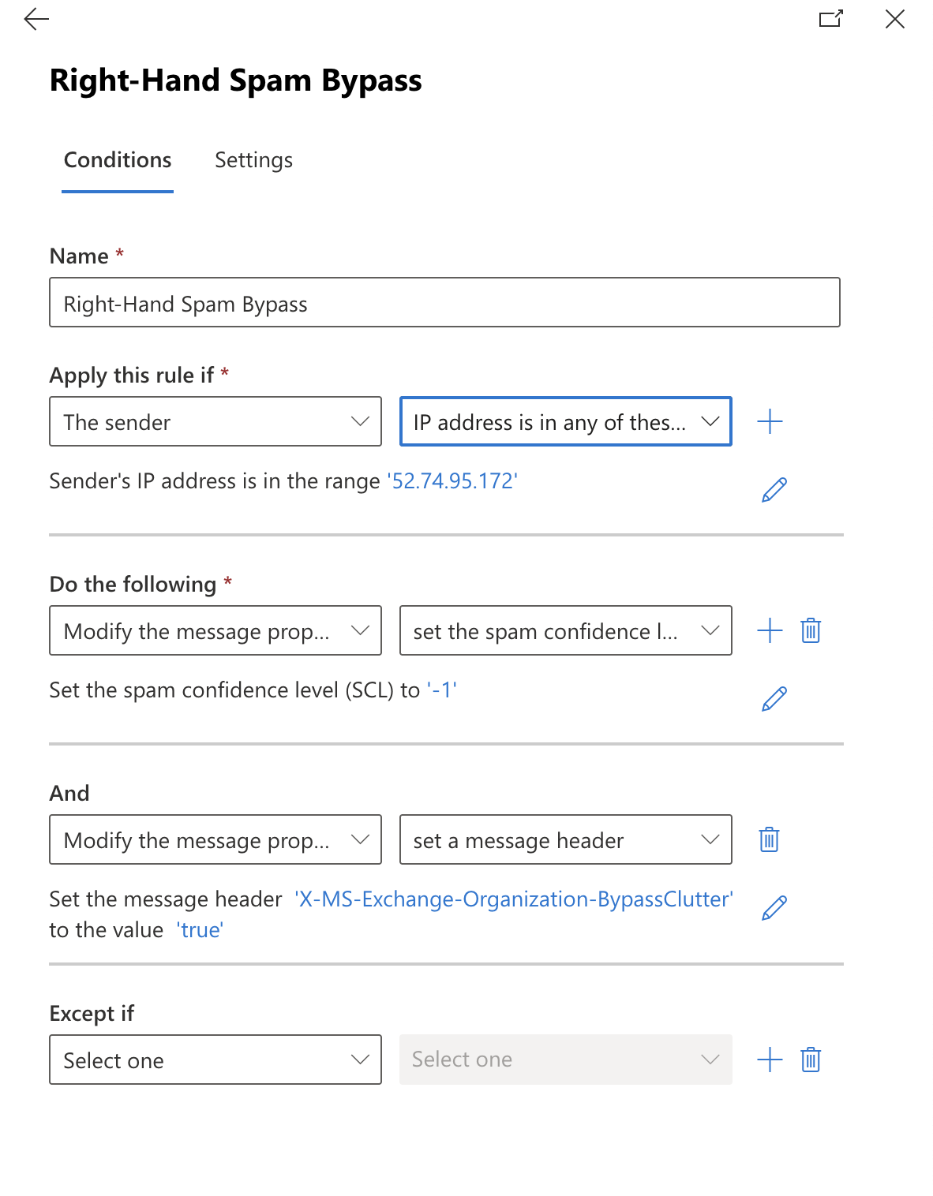Delete the Except if row
This screenshot has height=1196, width=933.
811,1060
